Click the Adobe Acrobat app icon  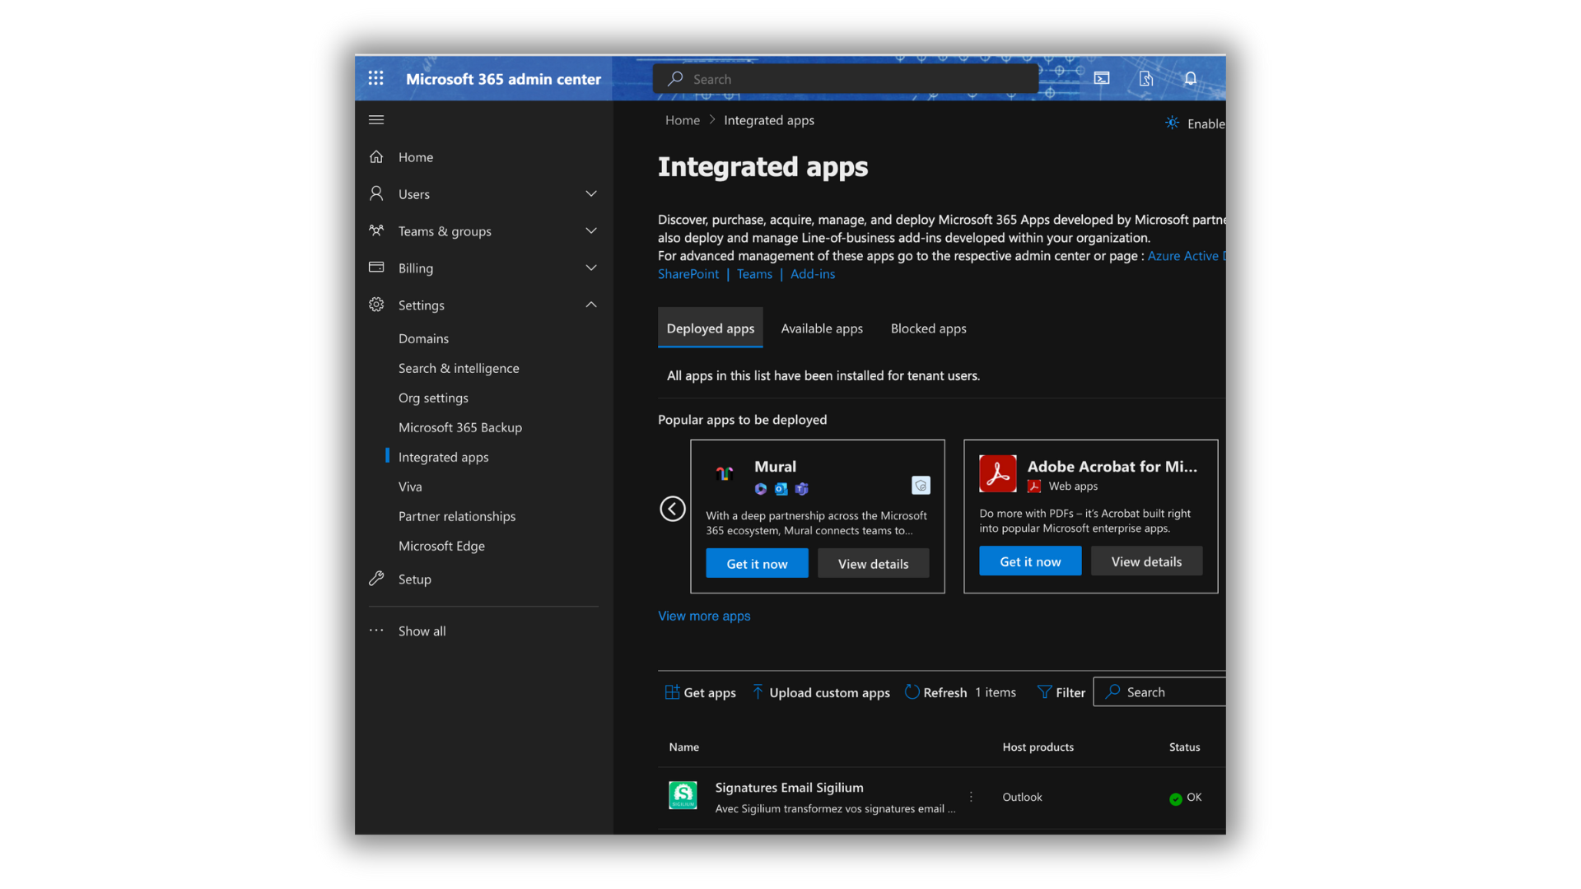[x=997, y=473]
